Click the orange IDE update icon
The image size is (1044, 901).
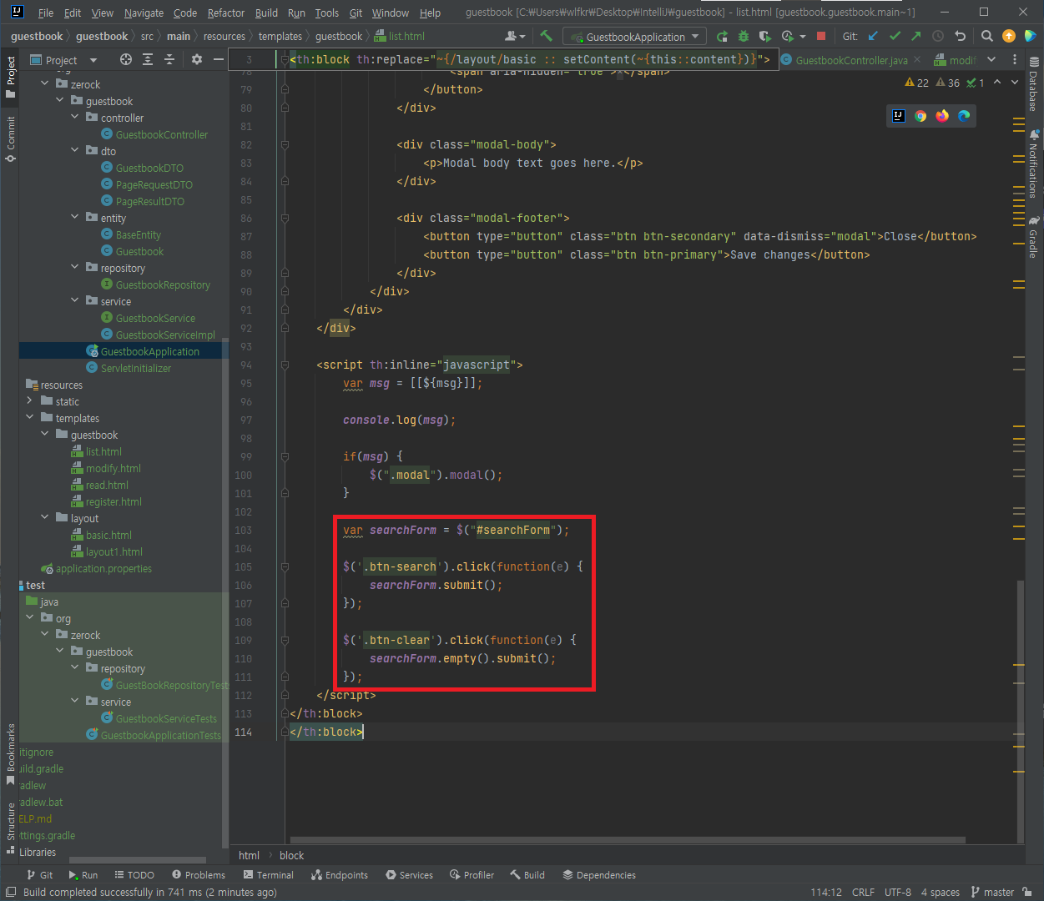click(1009, 36)
